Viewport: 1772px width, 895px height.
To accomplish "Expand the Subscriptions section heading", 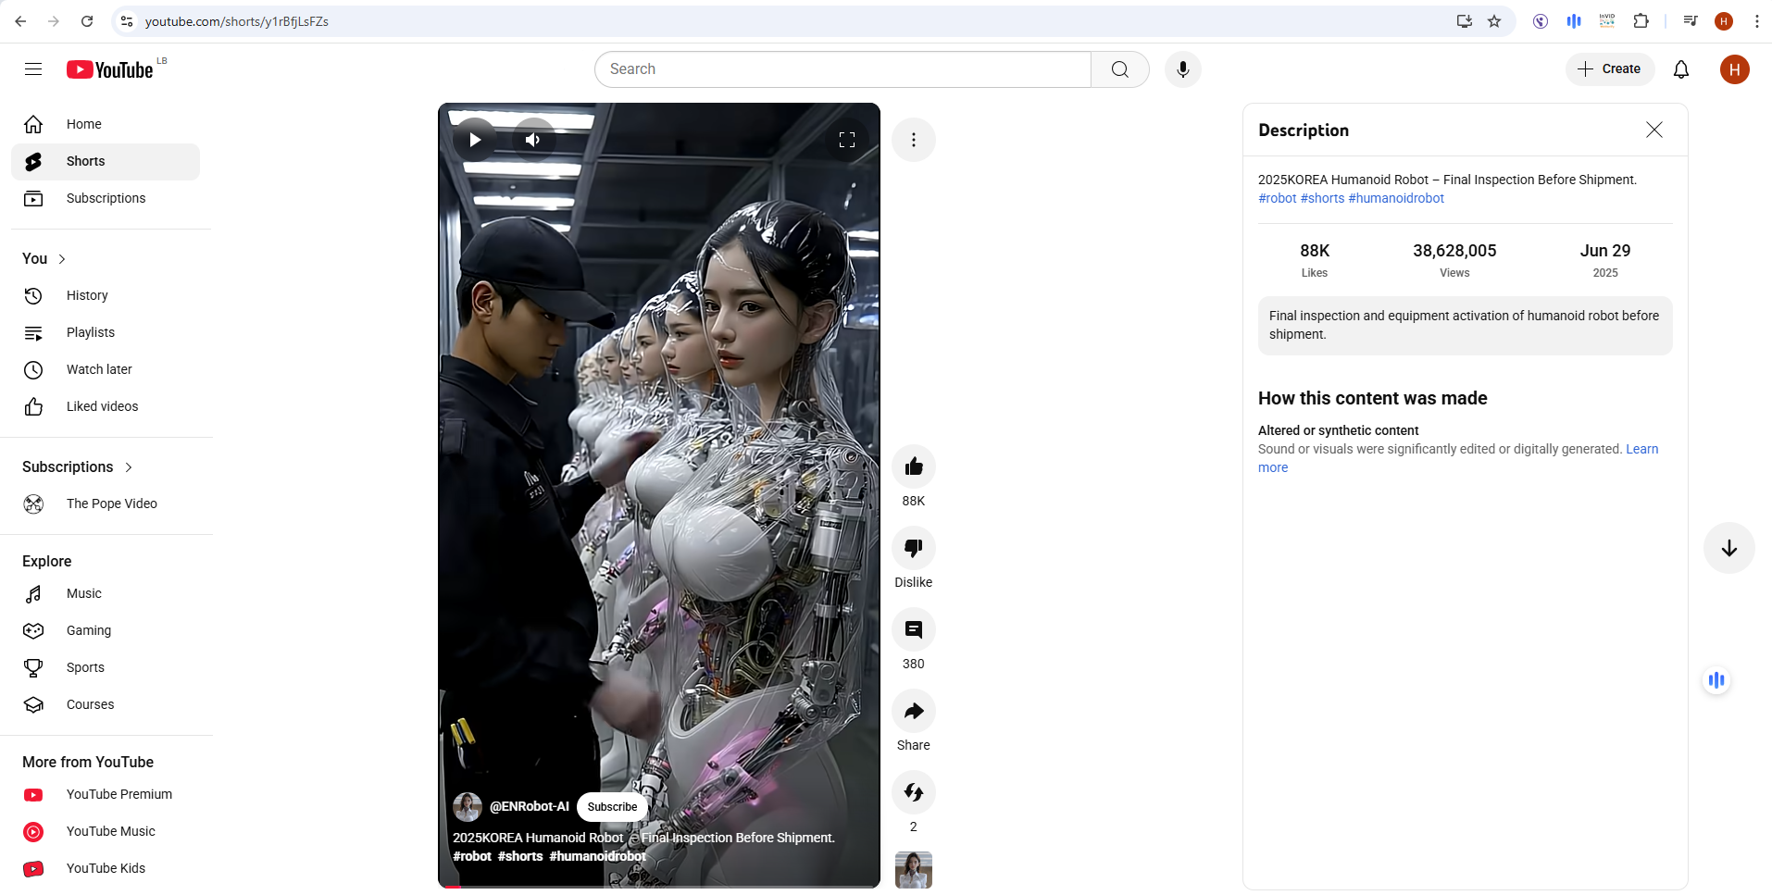I will 78,466.
